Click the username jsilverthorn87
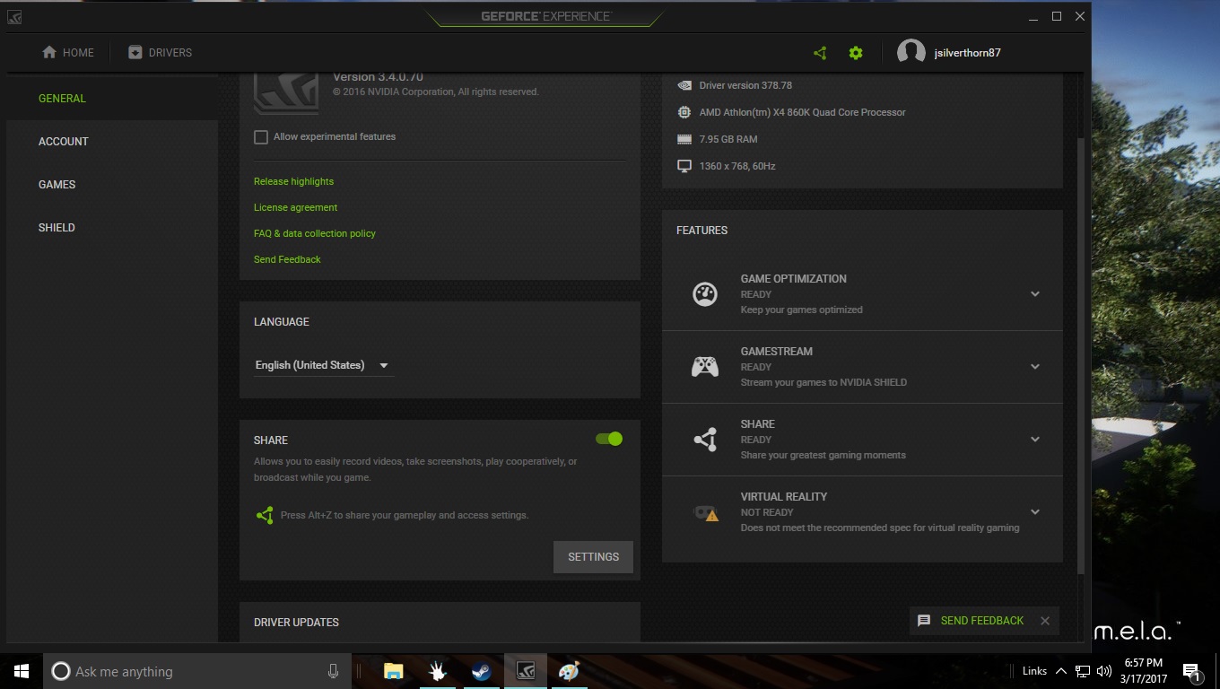1220x689 pixels. click(x=967, y=53)
